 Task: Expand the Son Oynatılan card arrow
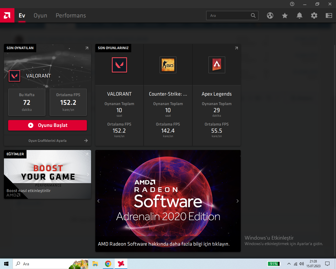pos(87,48)
